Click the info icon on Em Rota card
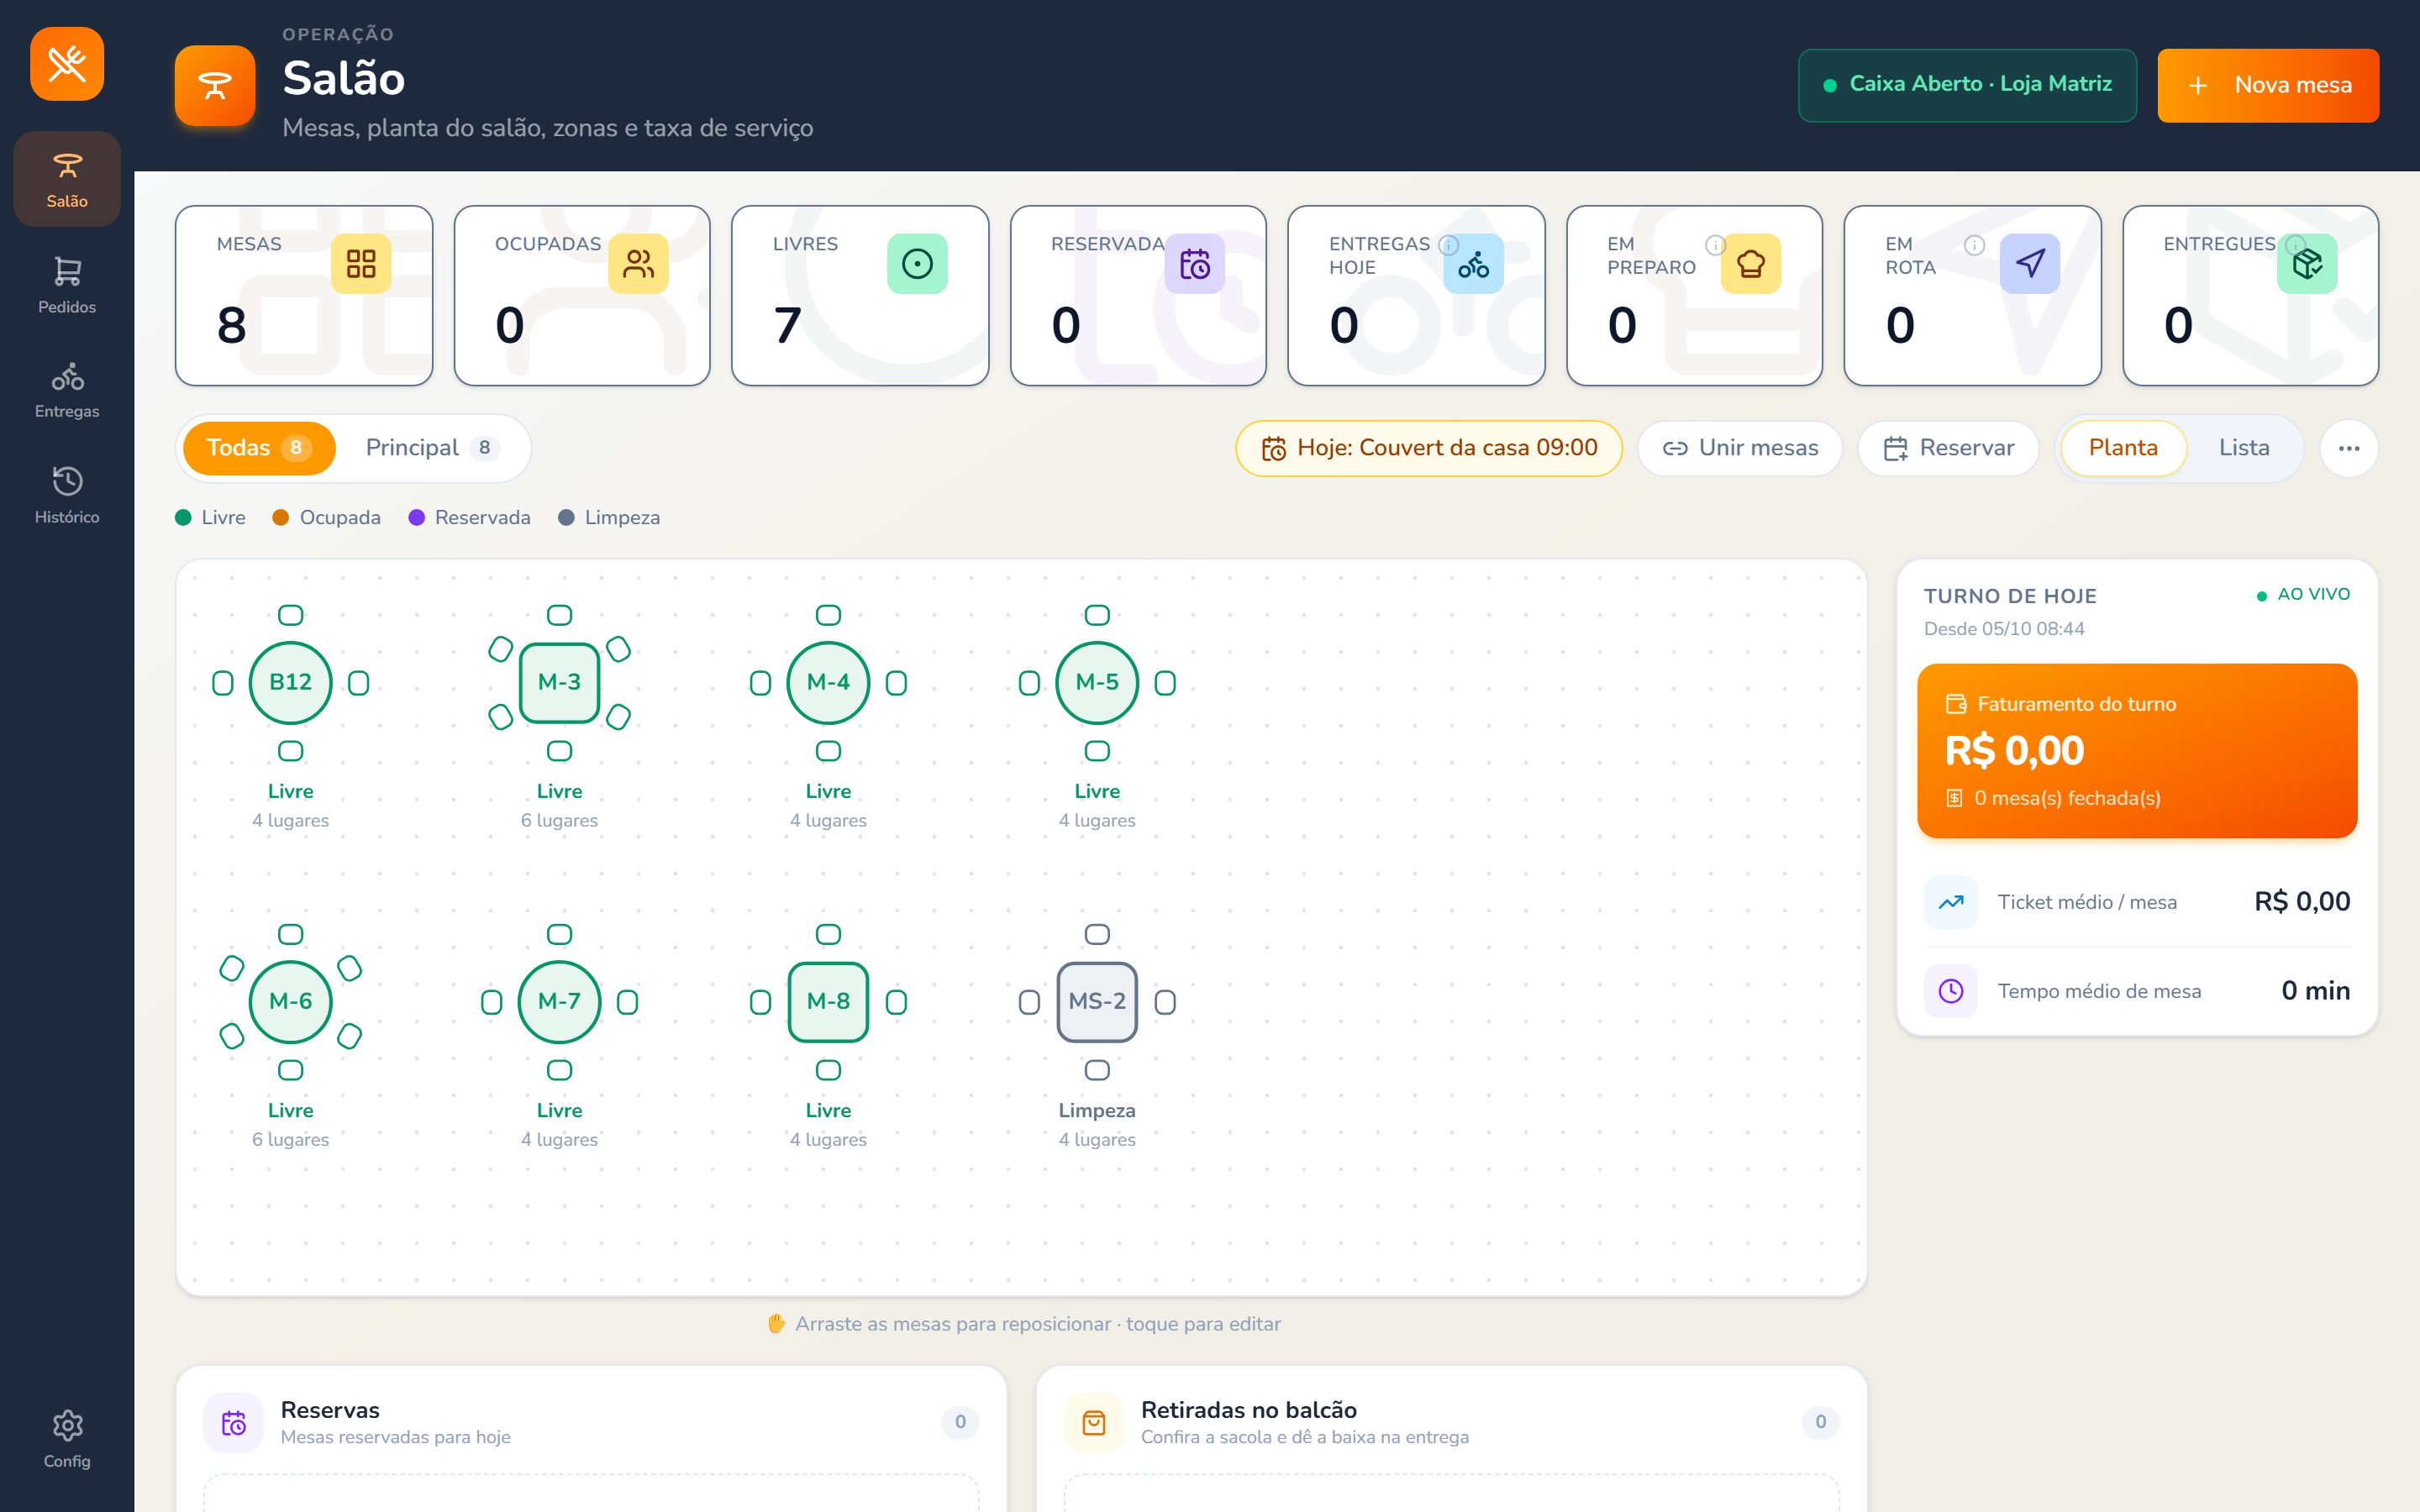Viewport: 2420px width, 1512px height. click(x=1974, y=245)
